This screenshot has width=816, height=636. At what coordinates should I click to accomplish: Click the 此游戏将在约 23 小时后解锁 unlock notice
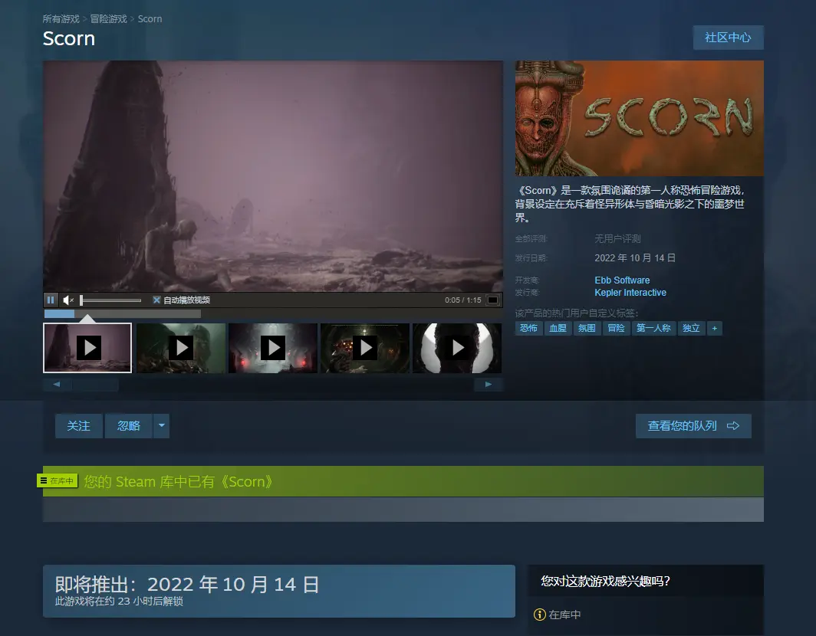pos(119,602)
